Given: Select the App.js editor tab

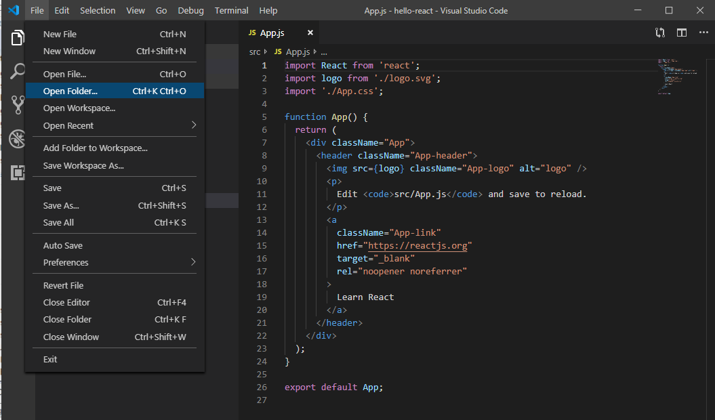Looking at the screenshot, I should pos(279,33).
